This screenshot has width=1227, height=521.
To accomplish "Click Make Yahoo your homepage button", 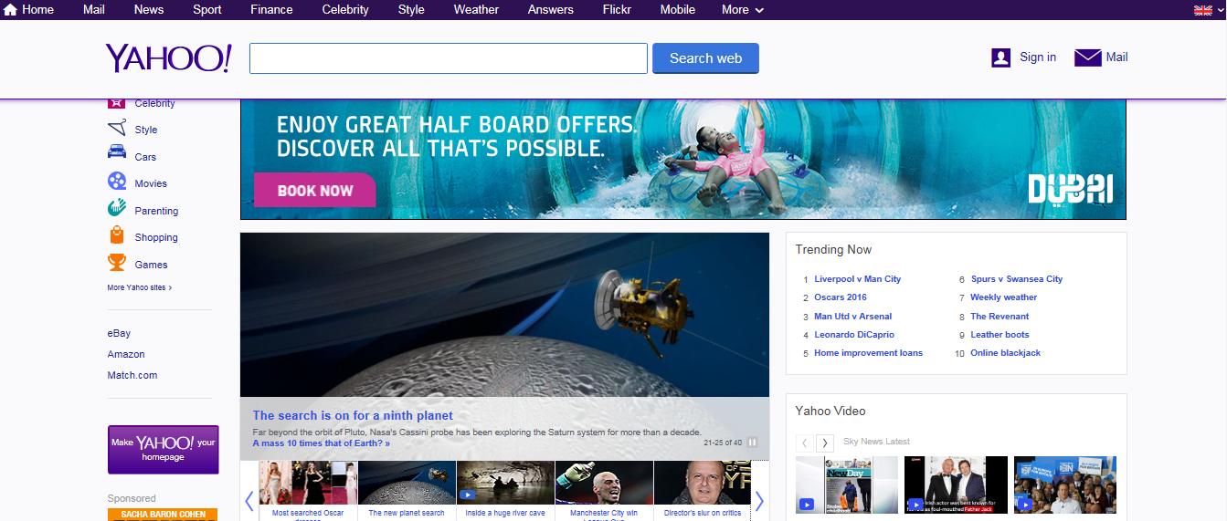I will coord(164,449).
